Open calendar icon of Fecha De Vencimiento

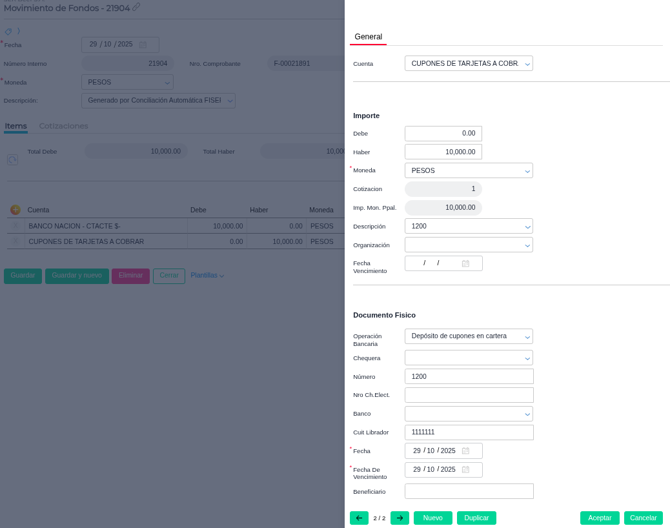pos(465,469)
